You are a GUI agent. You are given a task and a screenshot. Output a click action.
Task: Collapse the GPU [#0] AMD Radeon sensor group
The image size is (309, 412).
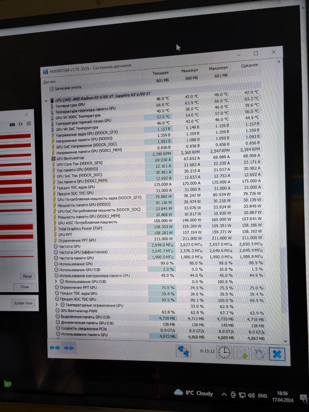pos(46,101)
